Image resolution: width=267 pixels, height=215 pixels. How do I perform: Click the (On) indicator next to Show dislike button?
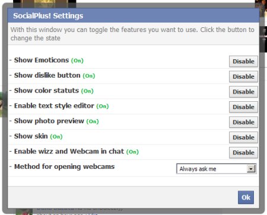pos(89,76)
